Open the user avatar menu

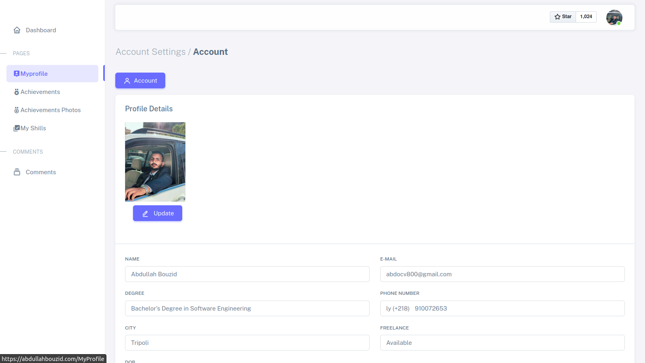[x=614, y=17]
